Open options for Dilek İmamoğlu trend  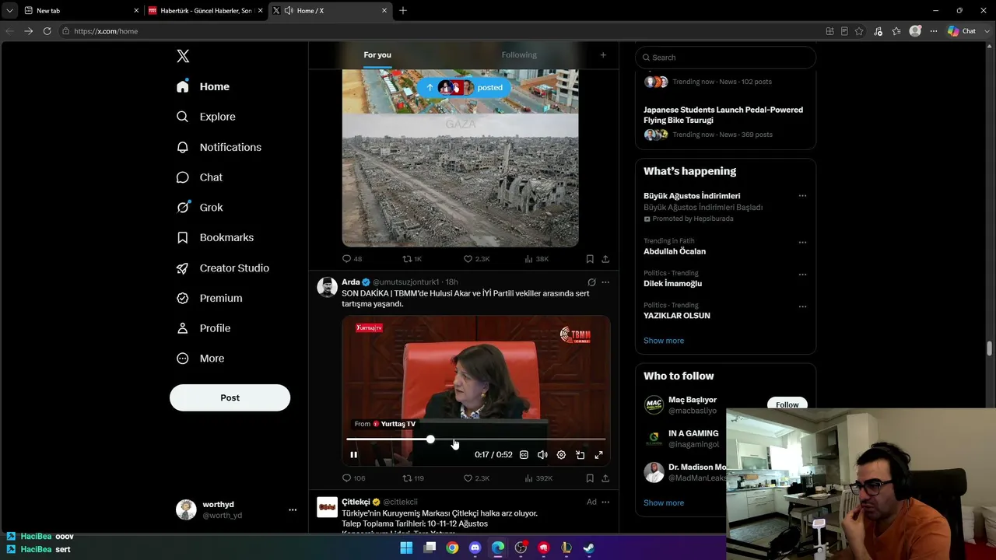pyautogui.click(x=802, y=275)
